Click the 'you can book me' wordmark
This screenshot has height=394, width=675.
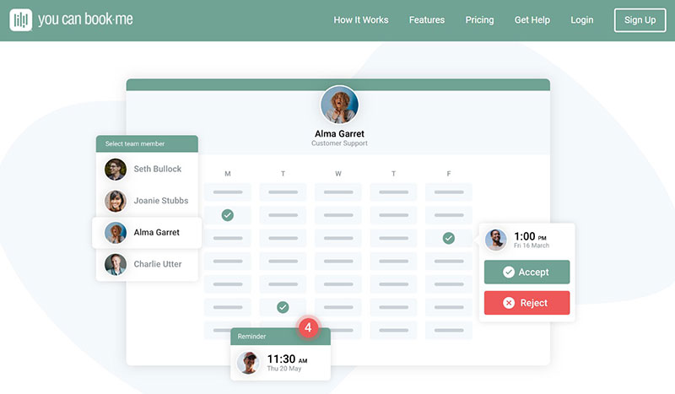(x=85, y=19)
